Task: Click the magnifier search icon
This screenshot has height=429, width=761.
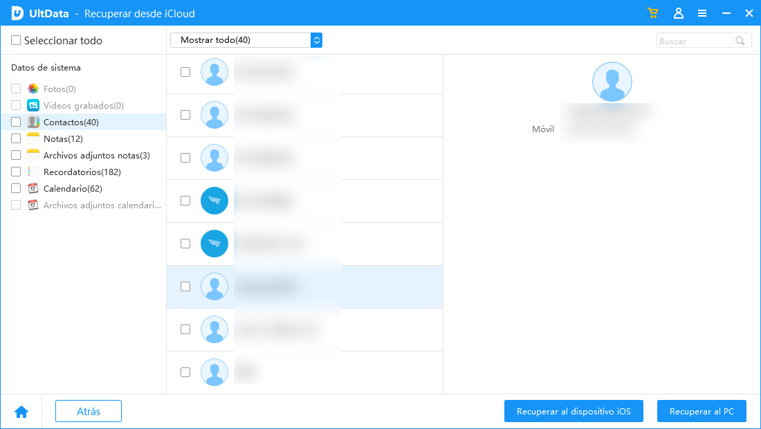Action: [x=740, y=41]
